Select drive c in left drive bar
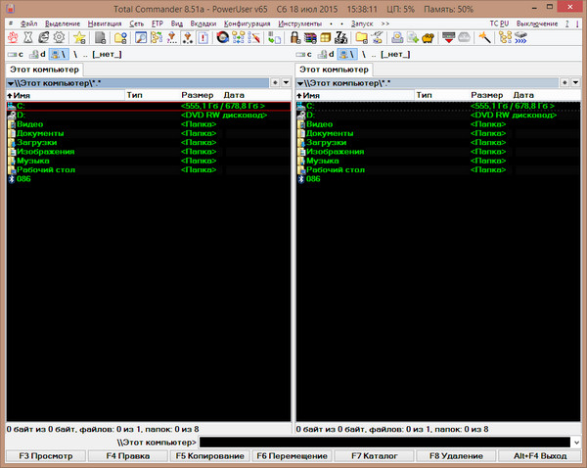Viewport: 587px width, 468px height. coord(17,54)
